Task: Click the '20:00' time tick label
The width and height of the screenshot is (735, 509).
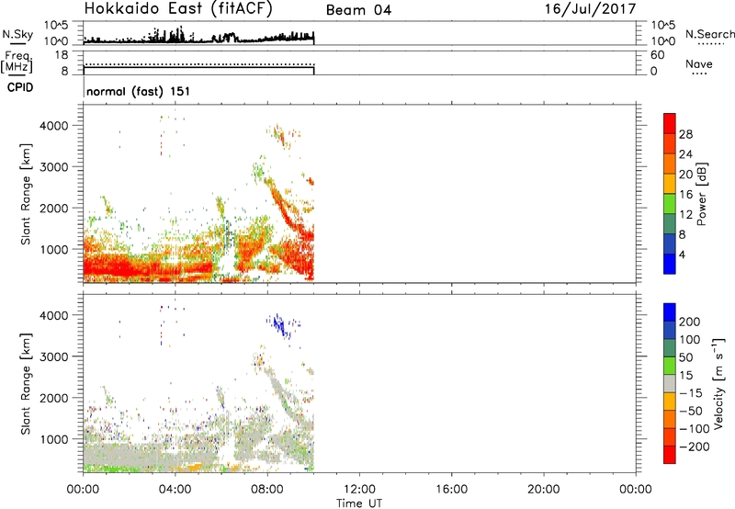Action: coord(544,490)
